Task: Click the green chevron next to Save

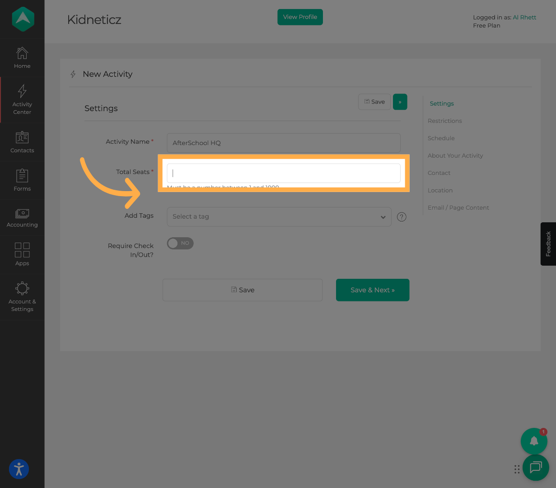Action: click(400, 102)
